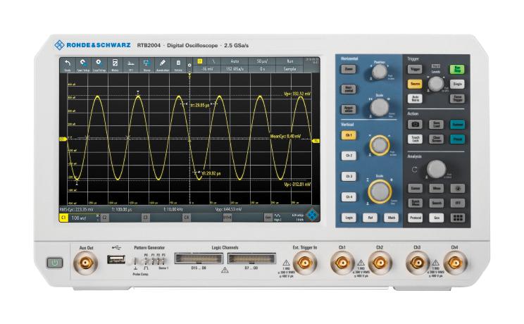Push the Gen generator button

(437, 218)
